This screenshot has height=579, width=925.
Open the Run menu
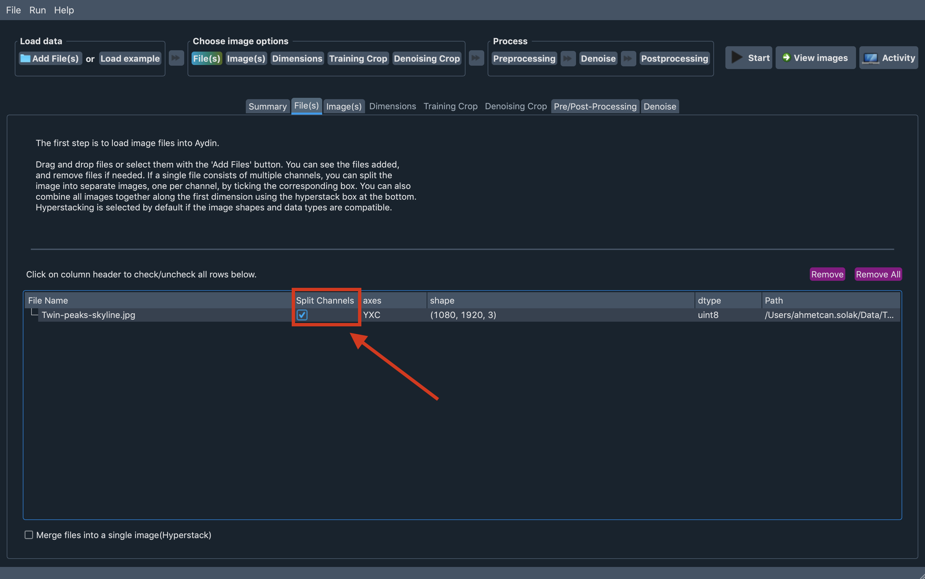click(x=38, y=10)
